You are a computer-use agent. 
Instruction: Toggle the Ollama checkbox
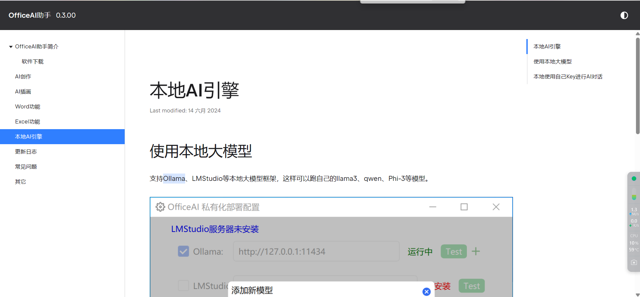(x=183, y=251)
